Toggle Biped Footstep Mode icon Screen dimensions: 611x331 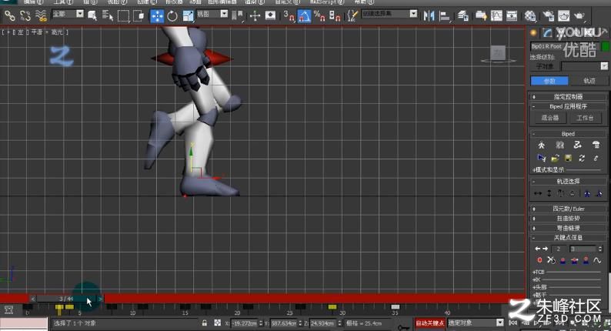[559, 145]
